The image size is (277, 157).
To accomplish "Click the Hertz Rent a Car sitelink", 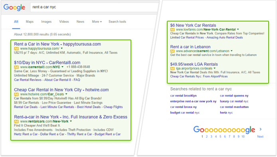I will point(26,134).
